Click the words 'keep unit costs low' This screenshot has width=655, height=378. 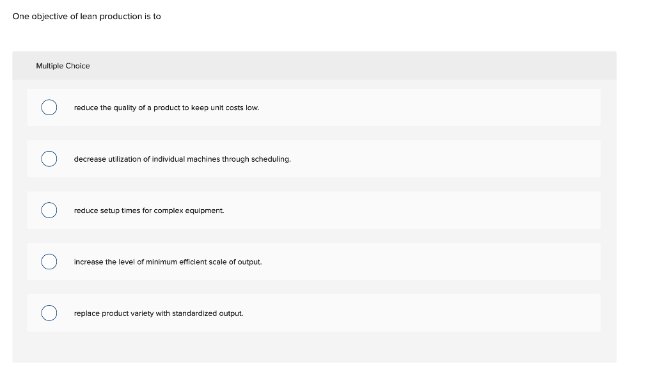pyautogui.click(x=225, y=107)
